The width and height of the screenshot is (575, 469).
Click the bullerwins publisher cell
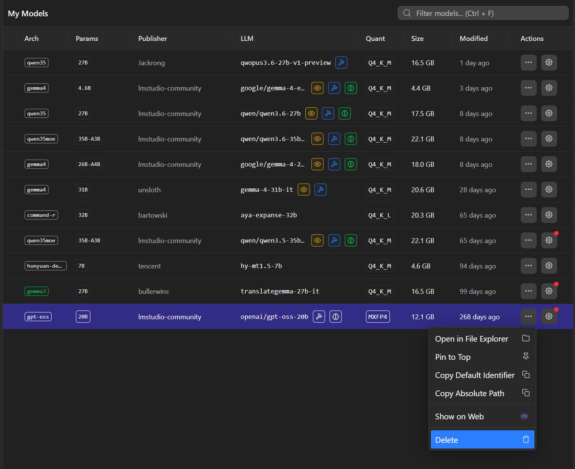pyautogui.click(x=153, y=291)
